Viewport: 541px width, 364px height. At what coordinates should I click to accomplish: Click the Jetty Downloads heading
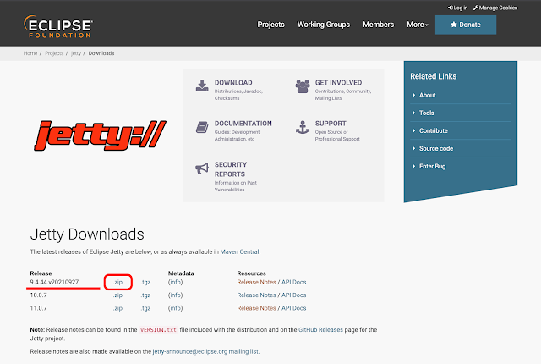(87, 234)
